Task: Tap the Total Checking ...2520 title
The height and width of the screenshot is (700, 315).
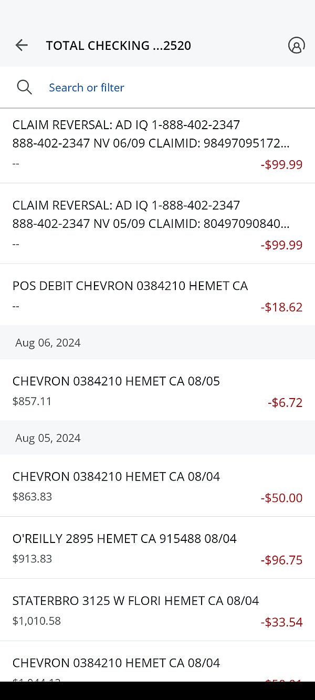Action: coord(119,46)
